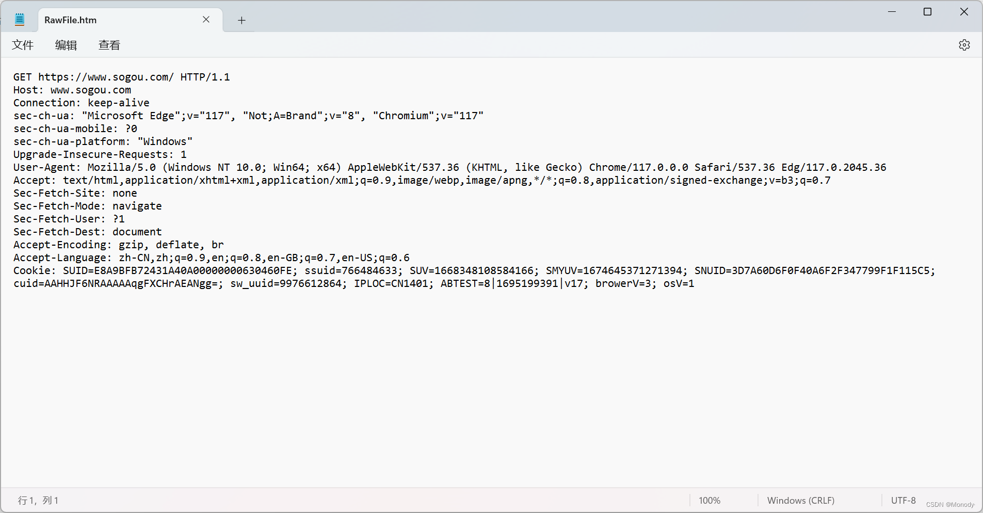Screen dimensions: 983x513
Task: Open the 文件 menu
Action: [x=23, y=45]
